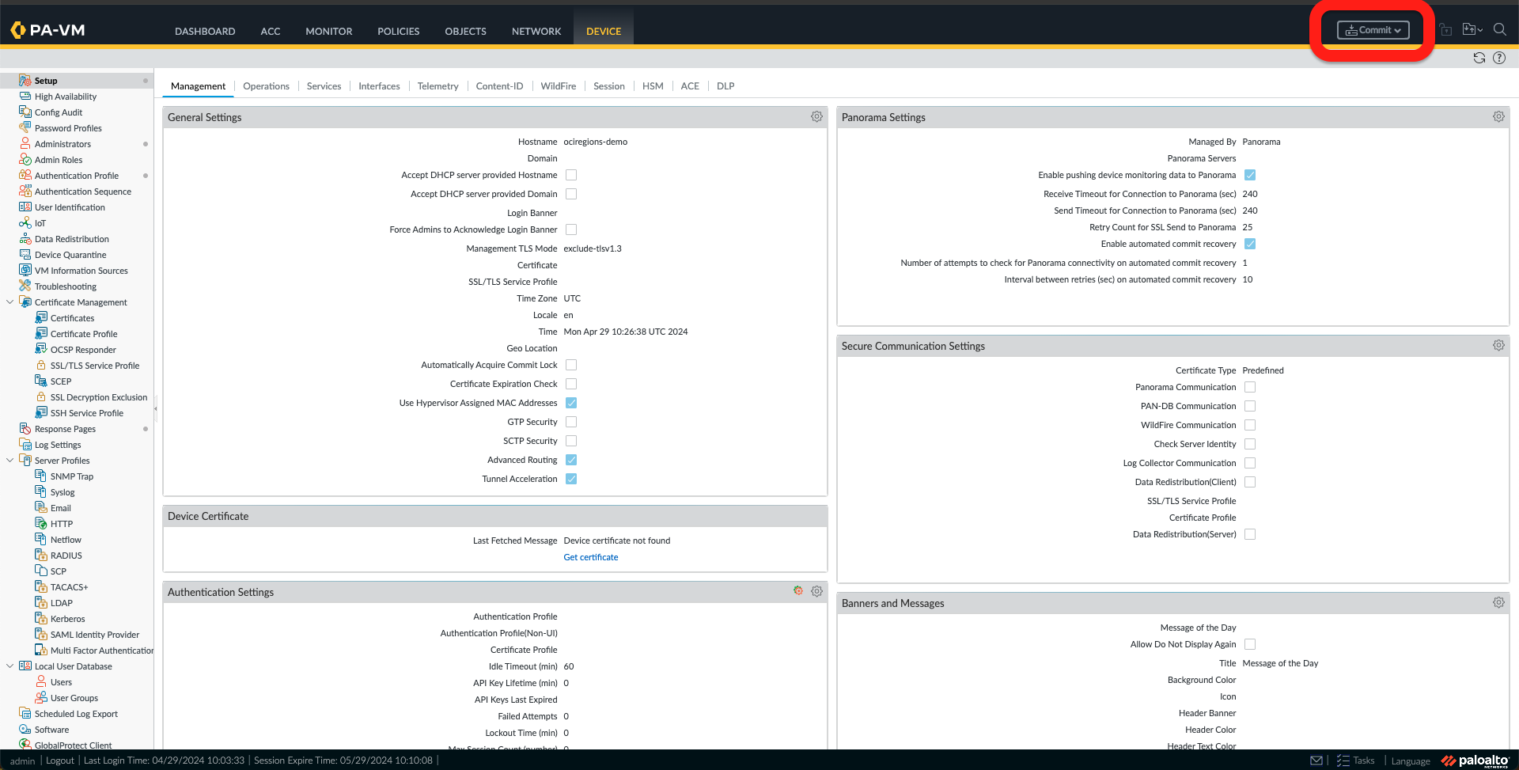Image resolution: width=1519 pixels, height=770 pixels.
Task: Expand the config save/load dropdown arrow
Action: click(1479, 28)
